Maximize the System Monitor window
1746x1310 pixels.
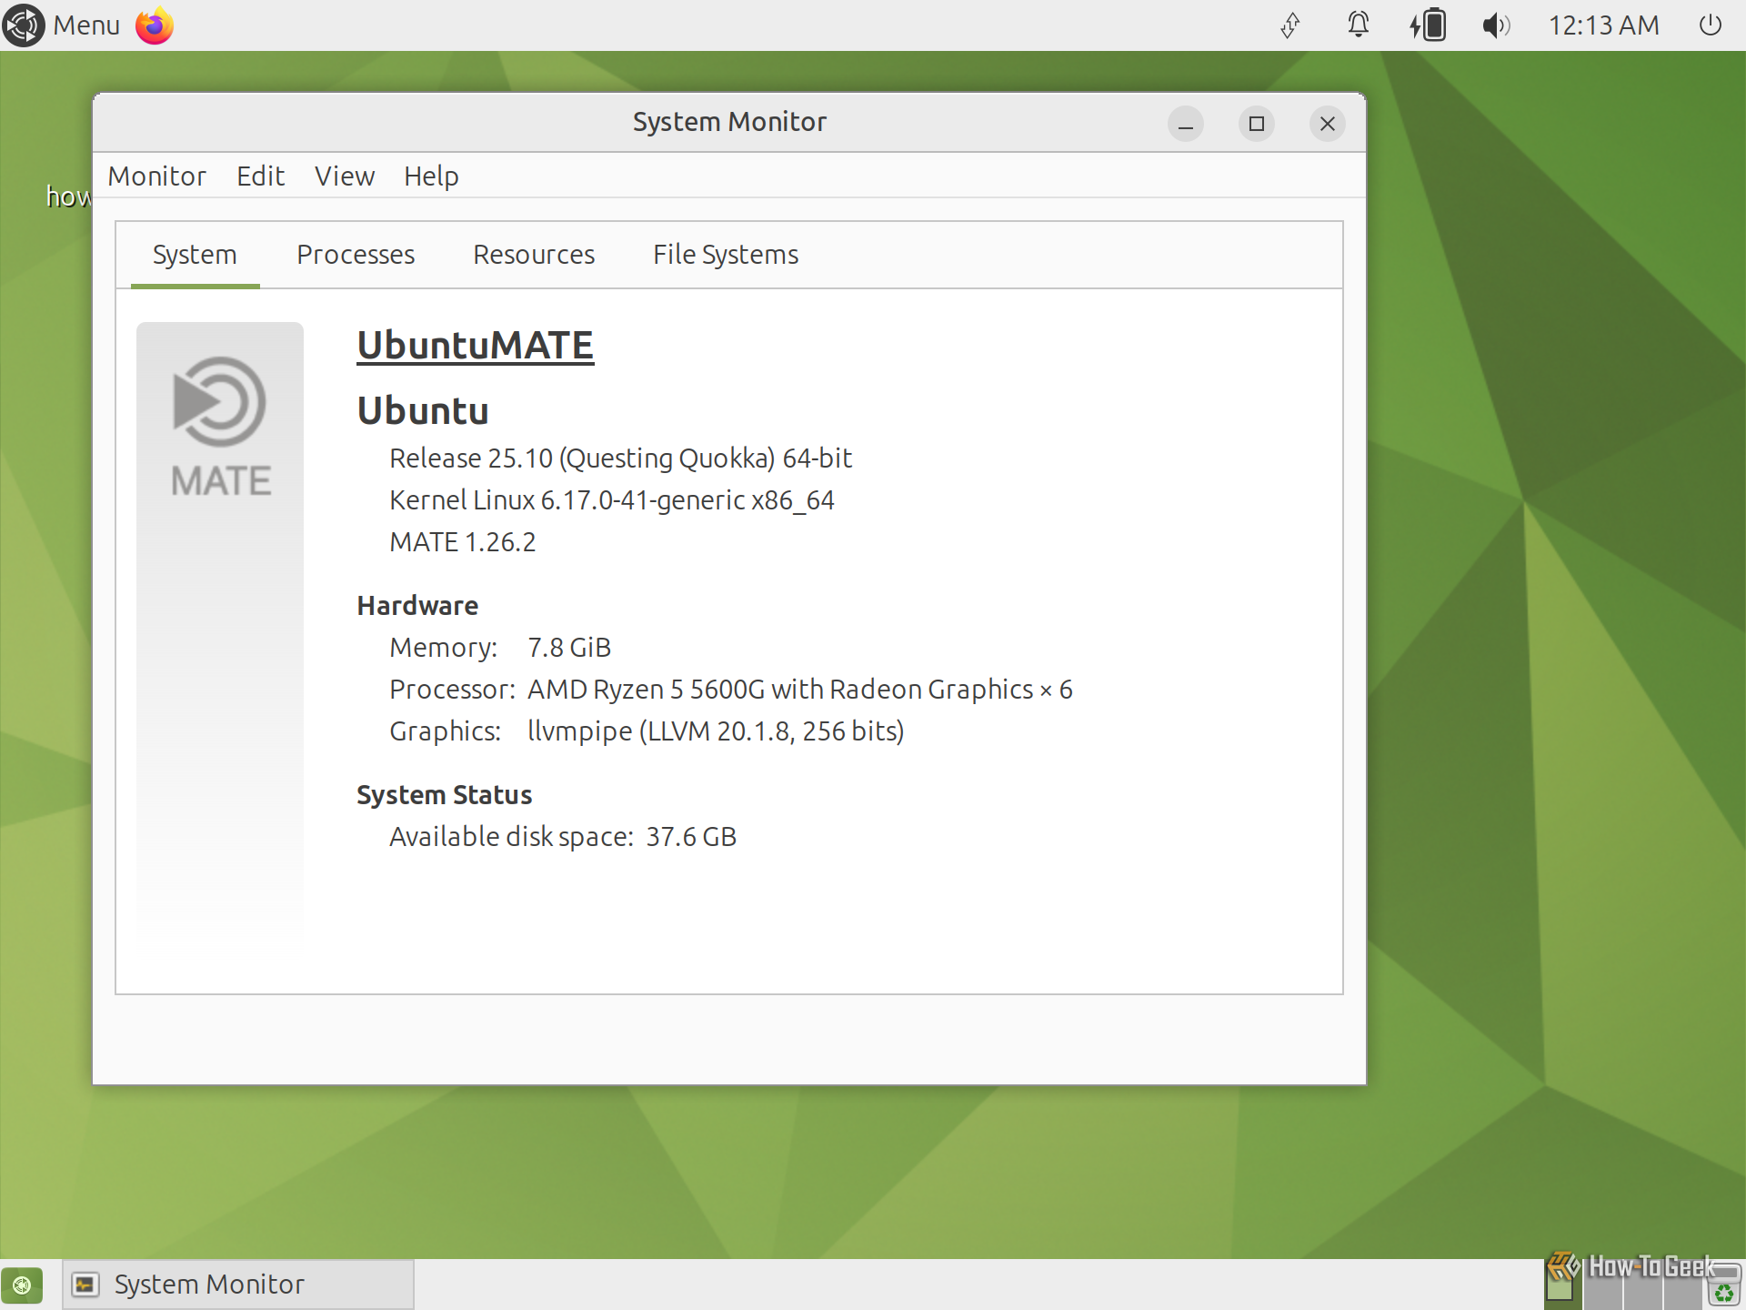point(1256,124)
